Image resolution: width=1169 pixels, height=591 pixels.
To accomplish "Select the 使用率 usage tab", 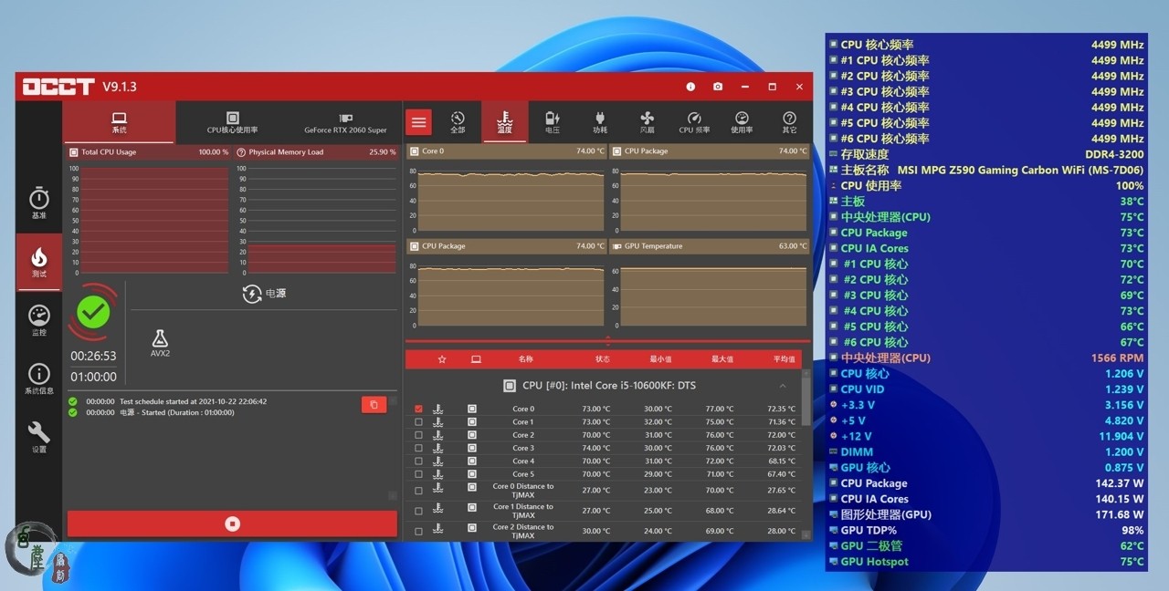I will (742, 122).
